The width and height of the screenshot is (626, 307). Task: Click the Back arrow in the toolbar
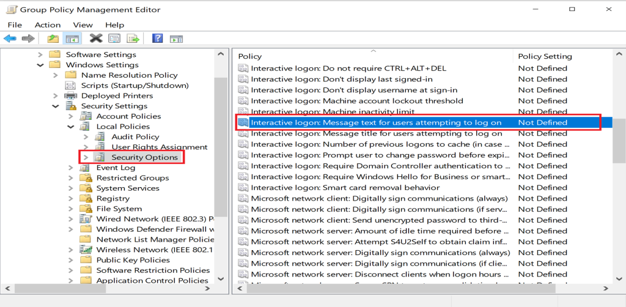pyautogui.click(x=10, y=39)
